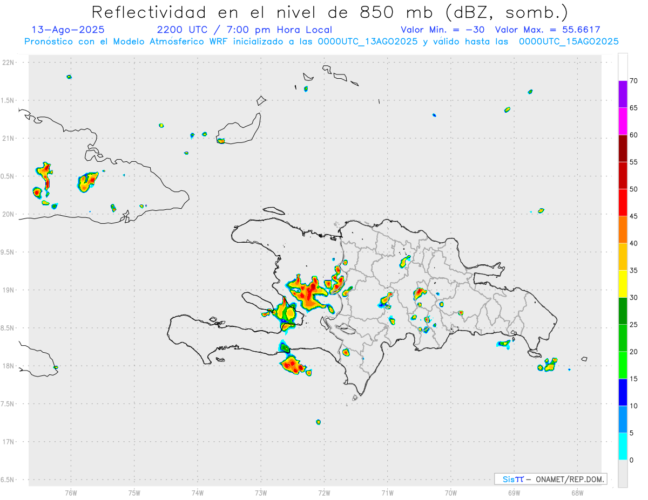Click the latitude axis label "20N"
Image resolution: width=648 pixels, height=500 pixels.
point(9,214)
